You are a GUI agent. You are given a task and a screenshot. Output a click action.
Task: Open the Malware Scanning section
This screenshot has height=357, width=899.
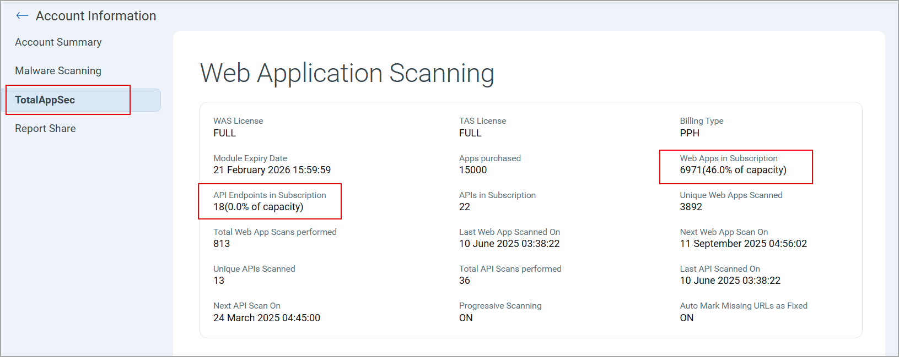(58, 71)
